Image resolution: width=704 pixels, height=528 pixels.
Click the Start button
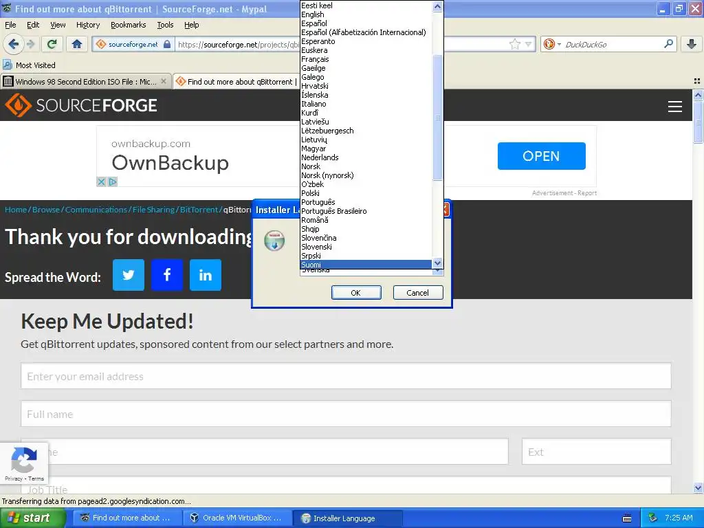click(32, 518)
